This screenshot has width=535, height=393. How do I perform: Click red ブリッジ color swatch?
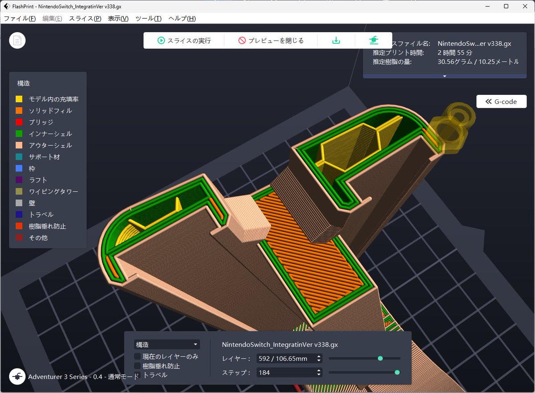19,122
